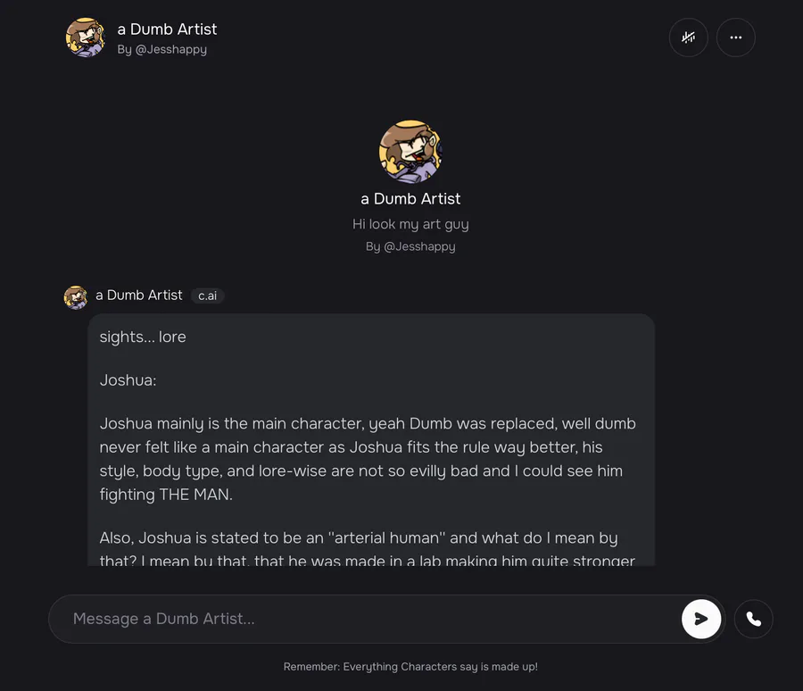
Task: Send the message with arrow button
Action: click(701, 619)
